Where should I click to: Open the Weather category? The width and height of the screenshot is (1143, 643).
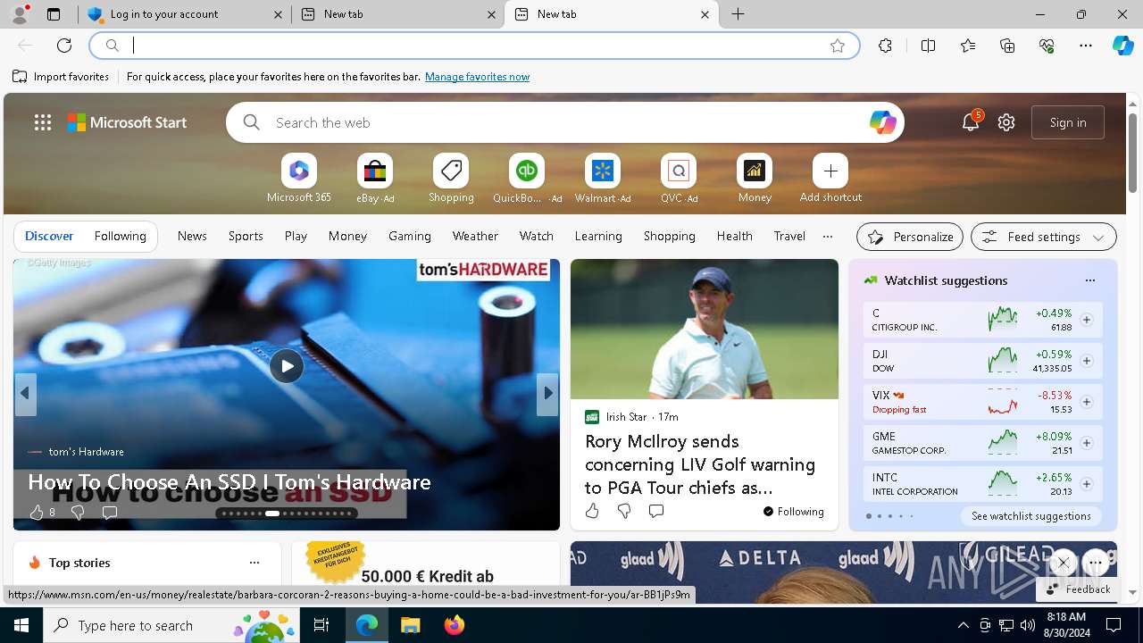(x=475, y=236)
